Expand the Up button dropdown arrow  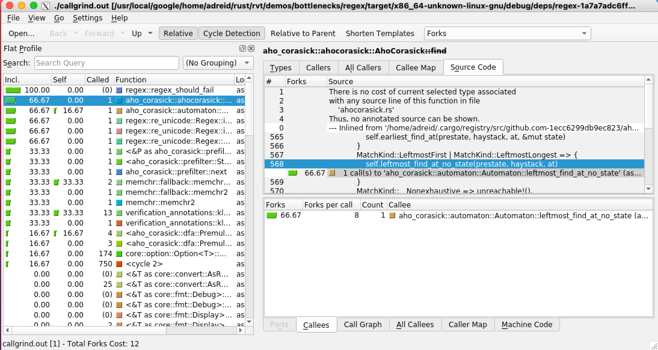point(150,33)
